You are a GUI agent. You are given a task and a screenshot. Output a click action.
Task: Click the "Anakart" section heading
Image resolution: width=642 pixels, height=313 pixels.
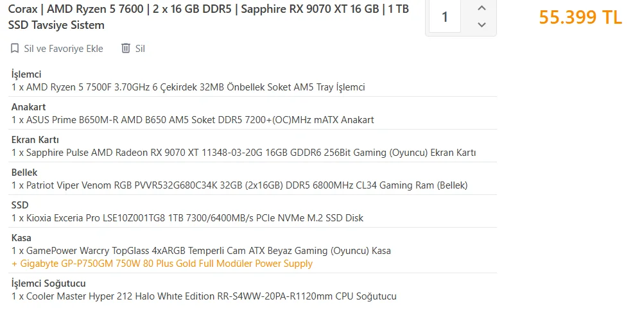[x=29, y=107]
